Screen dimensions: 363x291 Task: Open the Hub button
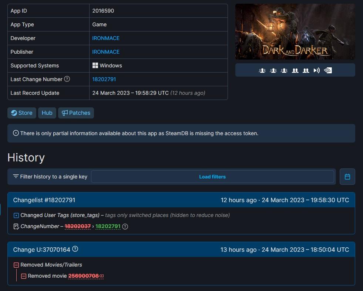[x=47, y=113]
